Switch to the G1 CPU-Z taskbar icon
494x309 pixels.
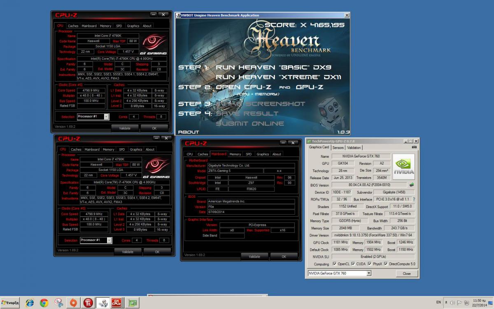pos(117,303)
